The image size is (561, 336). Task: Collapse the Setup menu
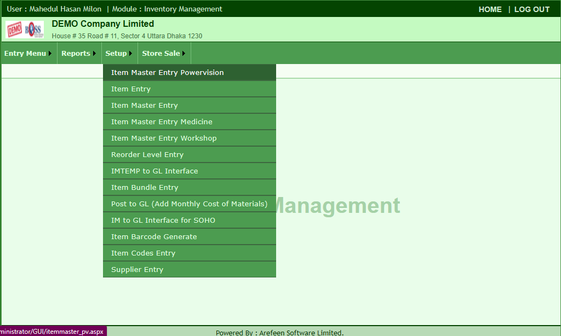[x=119, y=53]
